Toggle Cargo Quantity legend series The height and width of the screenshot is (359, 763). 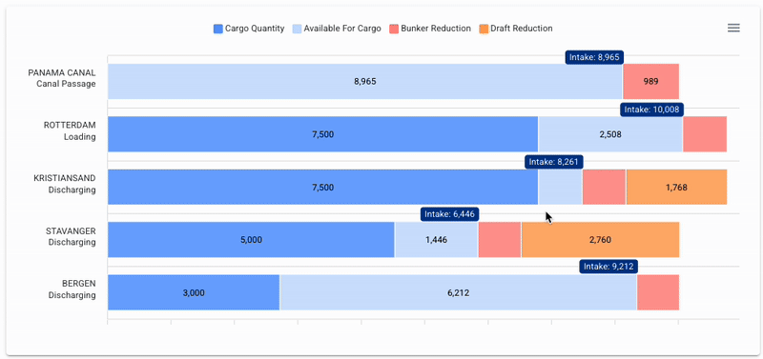click(x=249, y=29)
